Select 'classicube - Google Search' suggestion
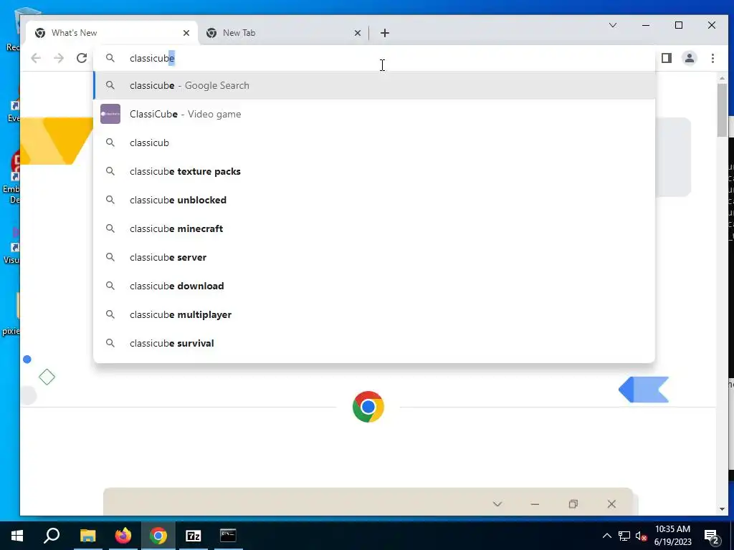 click(374, 86)
